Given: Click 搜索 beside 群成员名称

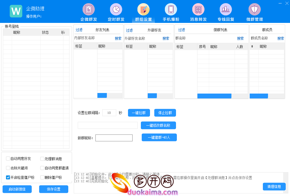Looking at the screenshot, I should point(281,38).
